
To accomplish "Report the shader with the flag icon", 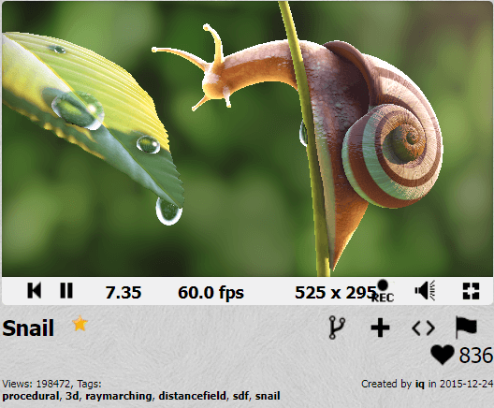I will coord(466,328).
